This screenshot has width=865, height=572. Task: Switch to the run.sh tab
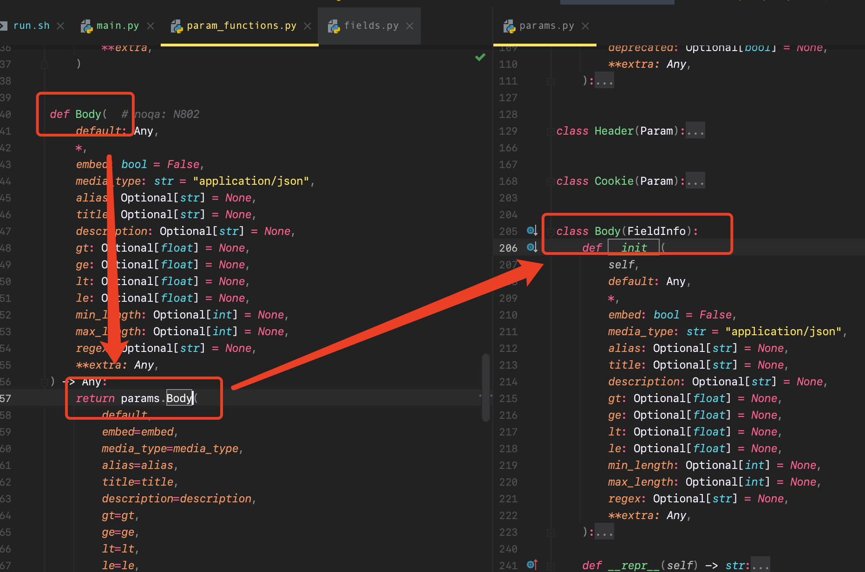pyautogui.click(x=31, y=26)
